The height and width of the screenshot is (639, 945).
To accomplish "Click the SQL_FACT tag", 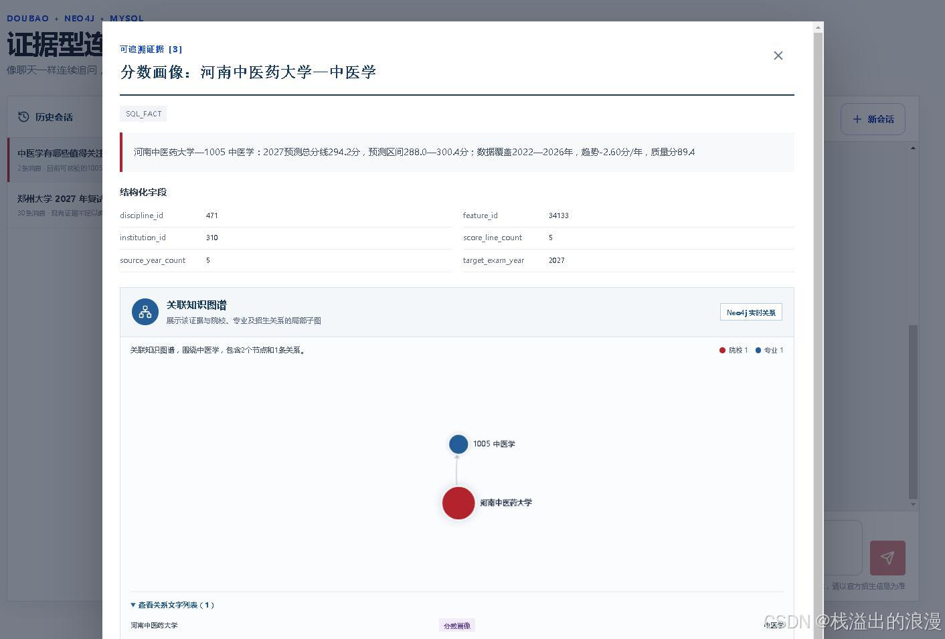I will (143, 114).
